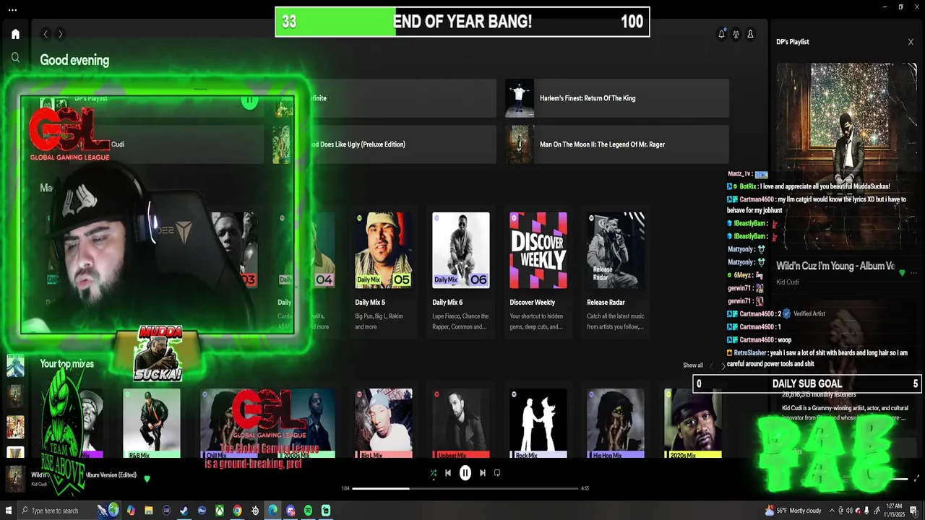Viewport: 925px width, 520px height.
Task: Open Steam from the taskbar
Action: (184, 511)
